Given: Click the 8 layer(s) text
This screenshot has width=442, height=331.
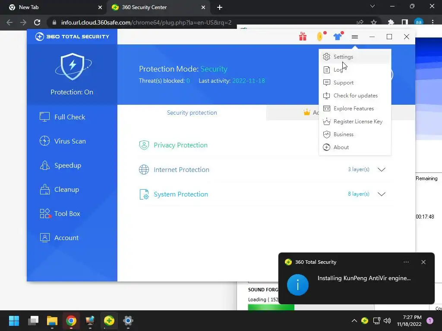Looking at the screenshot, I should [x=358, y=194].
